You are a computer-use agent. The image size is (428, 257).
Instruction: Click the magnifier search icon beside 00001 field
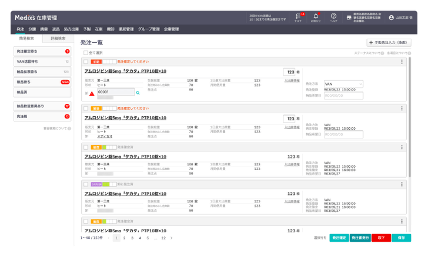pos(138,93)
